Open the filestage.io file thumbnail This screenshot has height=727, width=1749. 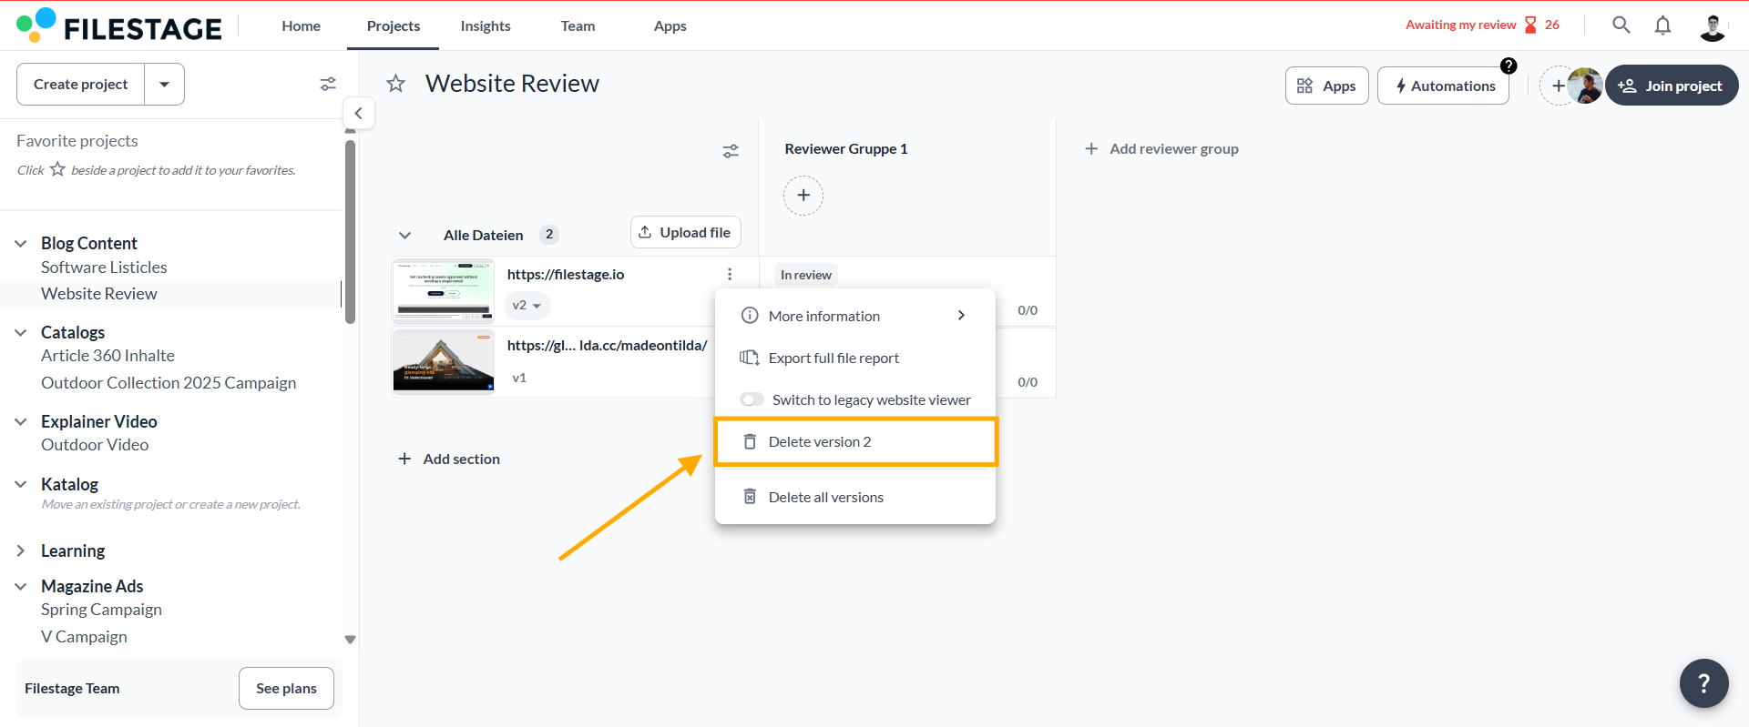coord(444,291)
